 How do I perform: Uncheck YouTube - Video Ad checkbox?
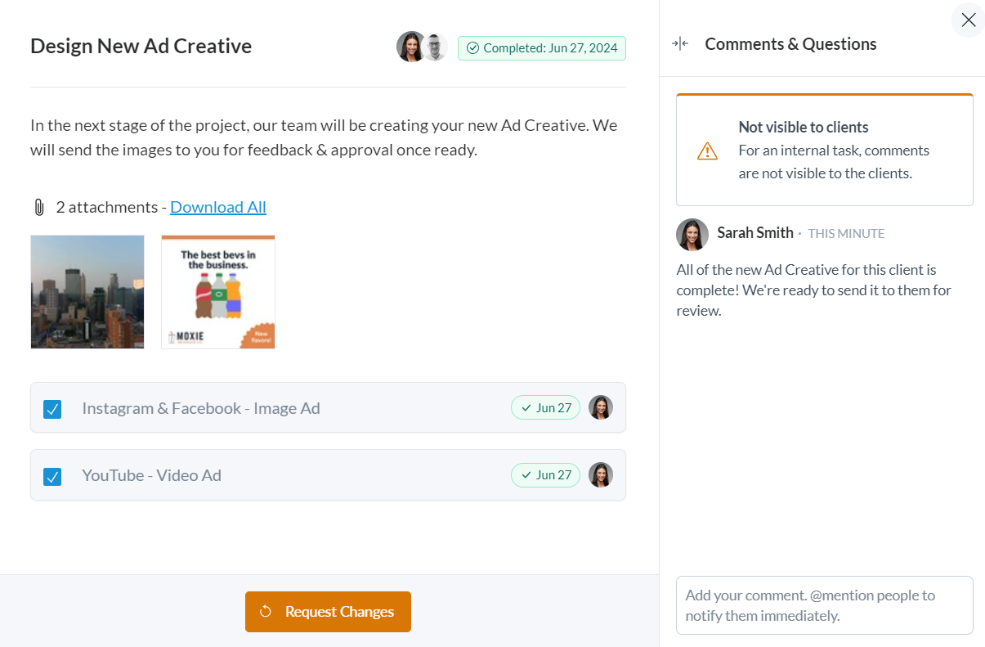coord(52,476)
